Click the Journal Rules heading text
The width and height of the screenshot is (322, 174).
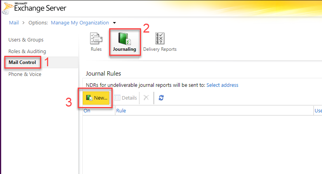(x=103, y=74)
